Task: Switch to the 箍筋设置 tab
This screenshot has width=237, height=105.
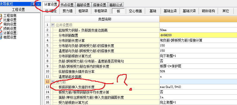Action: pos(83,5)
